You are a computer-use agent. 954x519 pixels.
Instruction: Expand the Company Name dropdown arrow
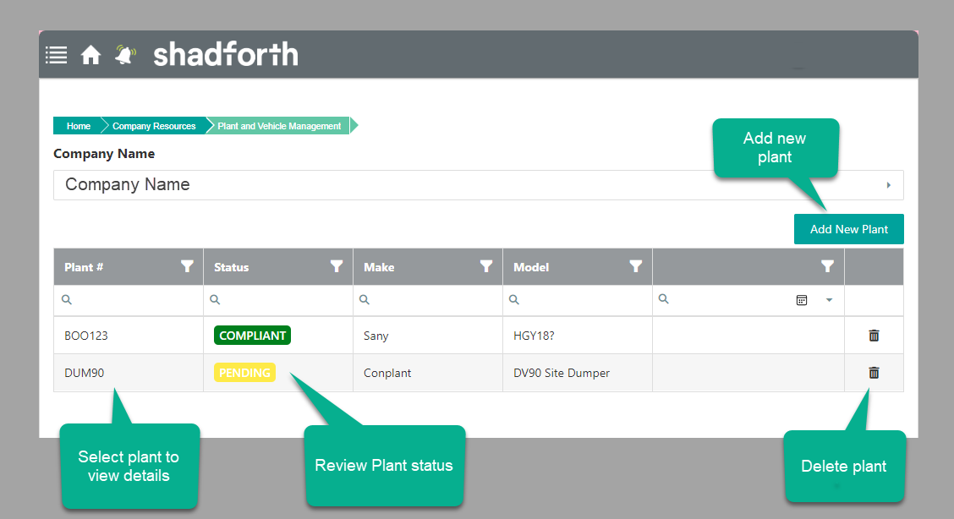coord(888,185)
